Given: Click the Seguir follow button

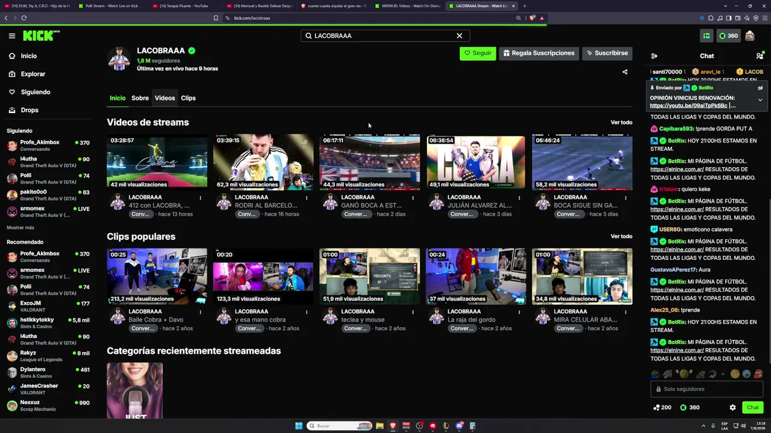Looking at the screenshot, I should [x=478, y=53].
